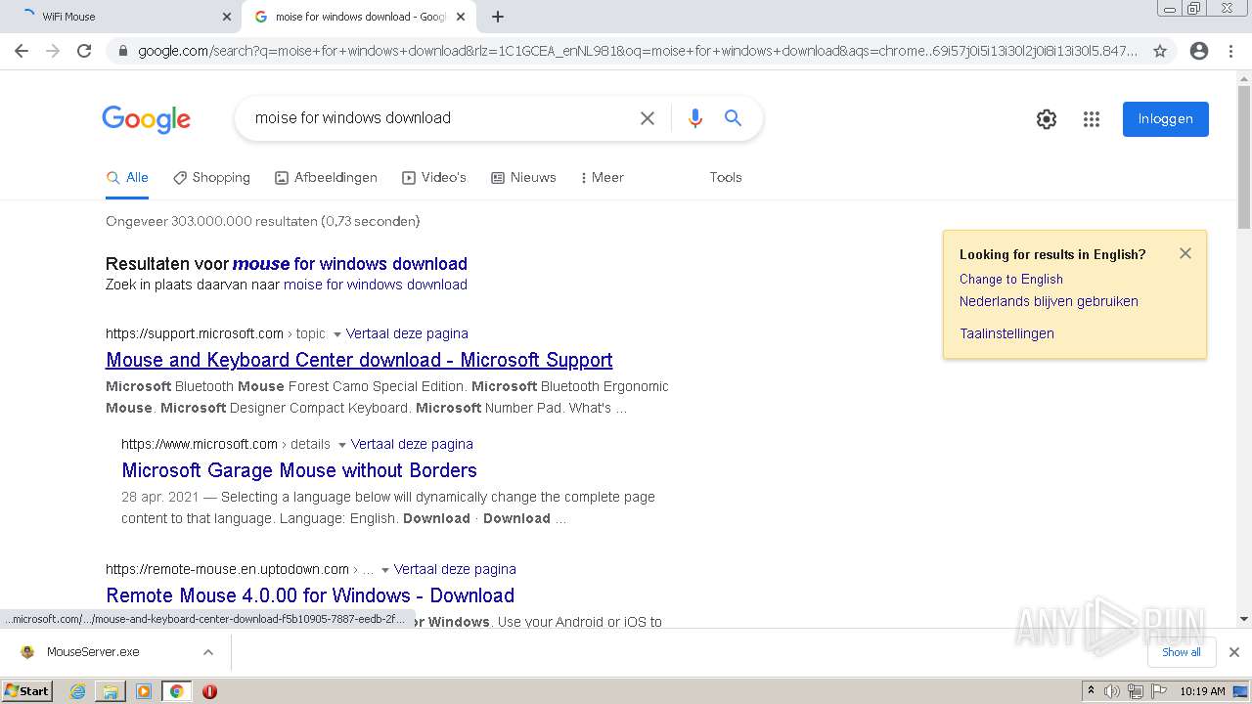
Task: Launch Internet Explorer from taskbar
Action: tap(78, 691)
